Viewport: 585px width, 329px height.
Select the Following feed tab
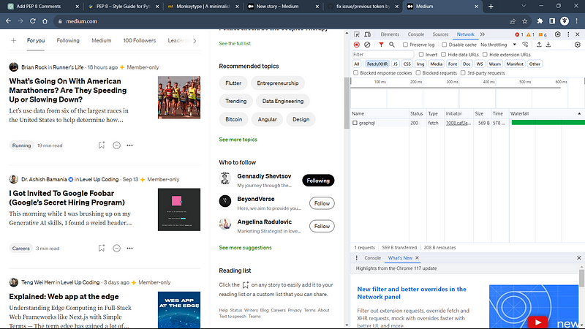(68, 40)
